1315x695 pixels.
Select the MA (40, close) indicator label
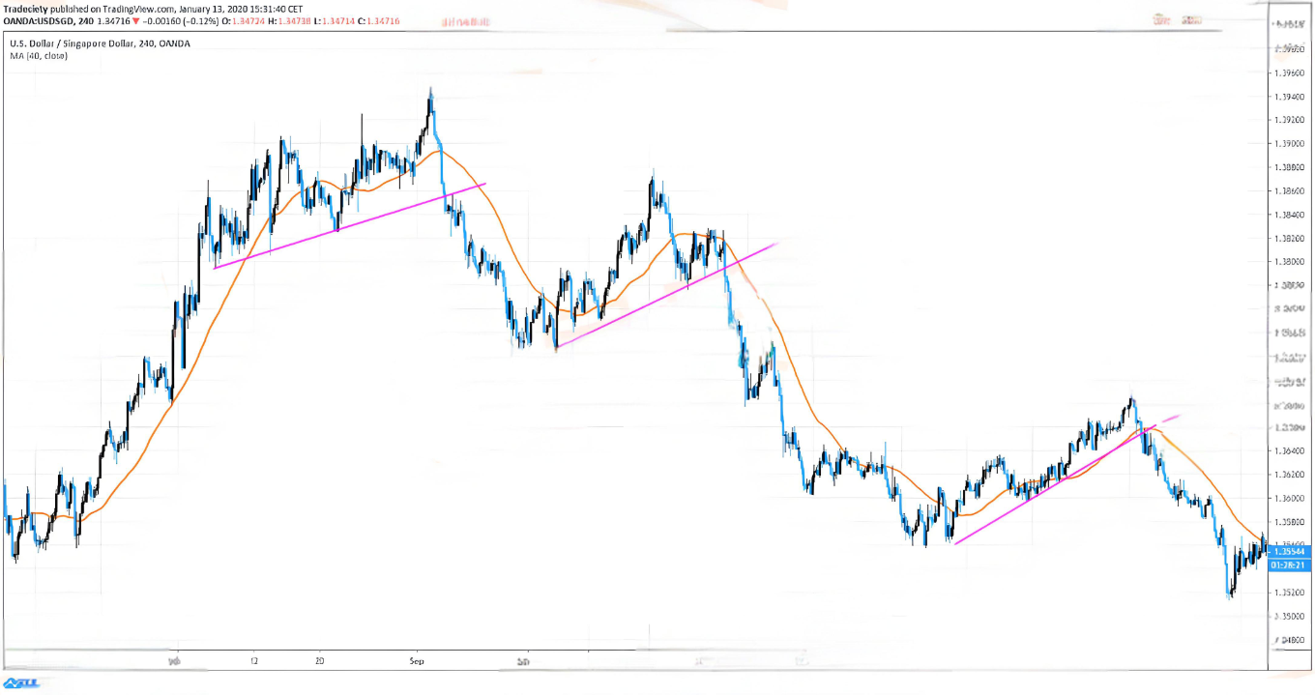(39, 55)
